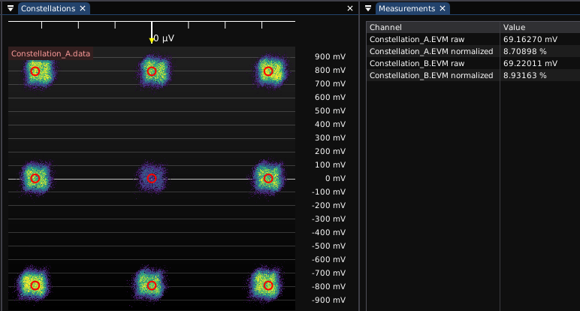Image resolution: width=580 pixels, height=311 pixels.
Task: Click the center constellation point red circle
Action: pyautogui.click(x=152, y=179)
